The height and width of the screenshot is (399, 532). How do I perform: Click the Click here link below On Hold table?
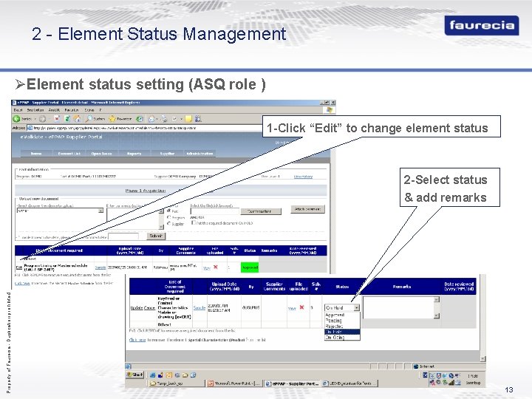coord(137,340)
